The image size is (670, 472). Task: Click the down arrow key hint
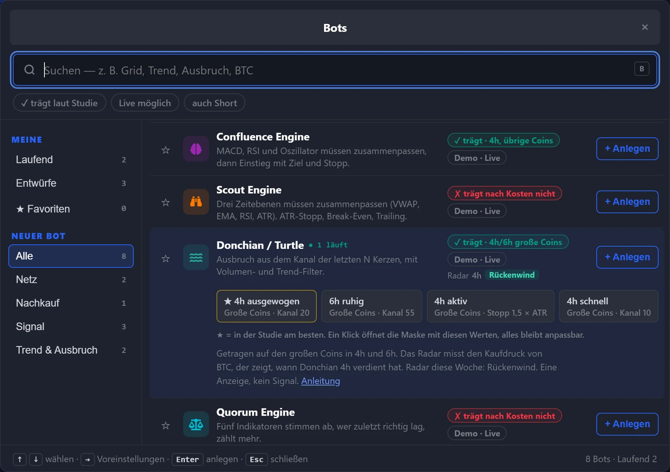[36, 459]
